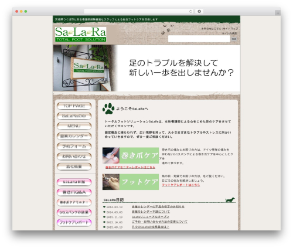Open the 営業カレンダー sidebar button
Viewport: 293px width, 248px height.
click(74, 136)
